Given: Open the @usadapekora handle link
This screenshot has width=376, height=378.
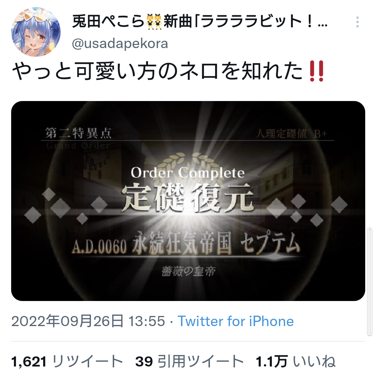Looking at the screenshot, I should (x=120, y=44).
